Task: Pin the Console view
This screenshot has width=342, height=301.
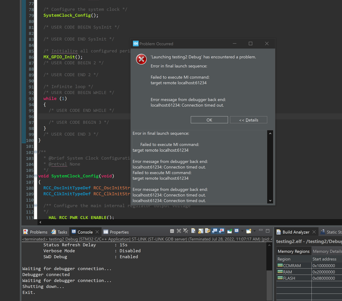Action: click(x=230, y=231)
